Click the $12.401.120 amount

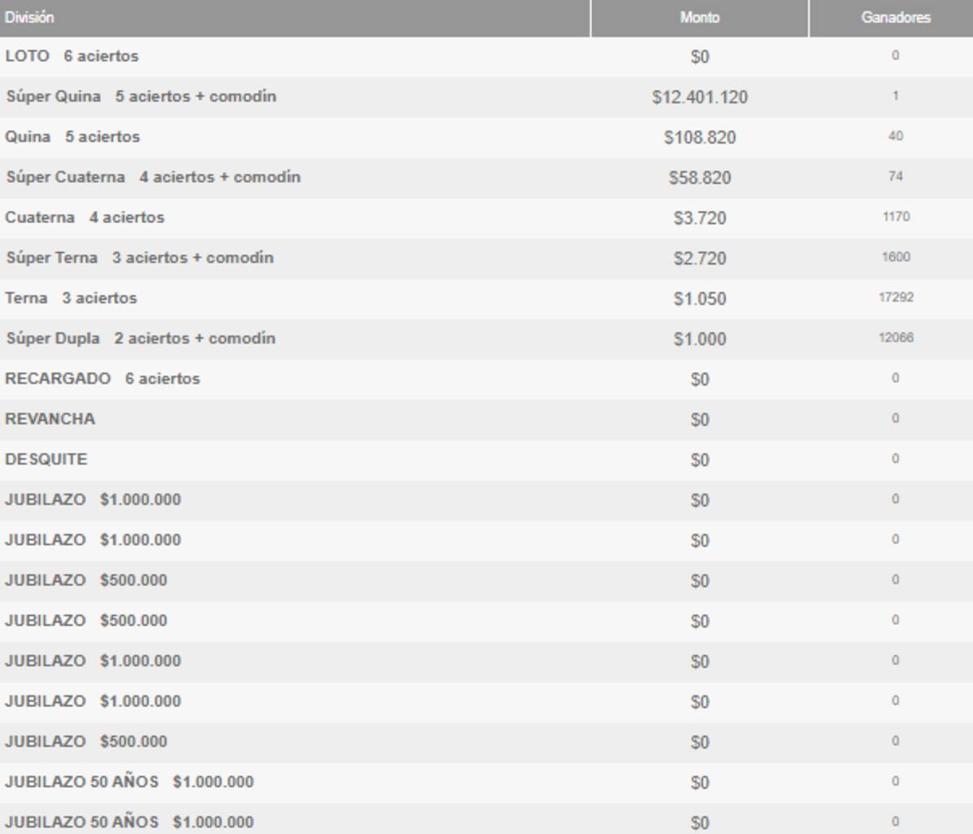pos(700,97)
